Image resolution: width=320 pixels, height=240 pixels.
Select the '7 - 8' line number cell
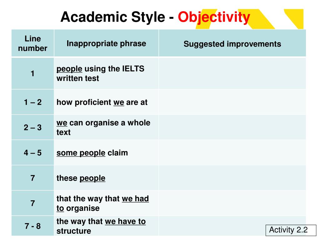click(x=32, y=226)
